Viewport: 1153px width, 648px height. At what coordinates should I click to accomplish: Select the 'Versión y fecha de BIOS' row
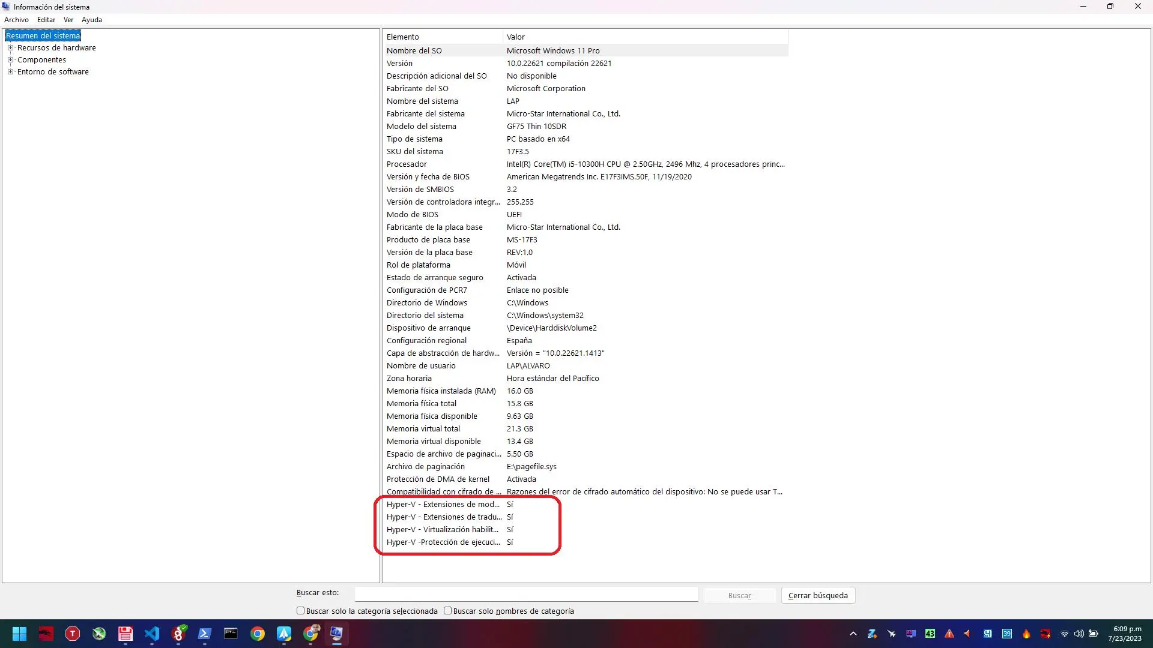[x=586, y=177]
